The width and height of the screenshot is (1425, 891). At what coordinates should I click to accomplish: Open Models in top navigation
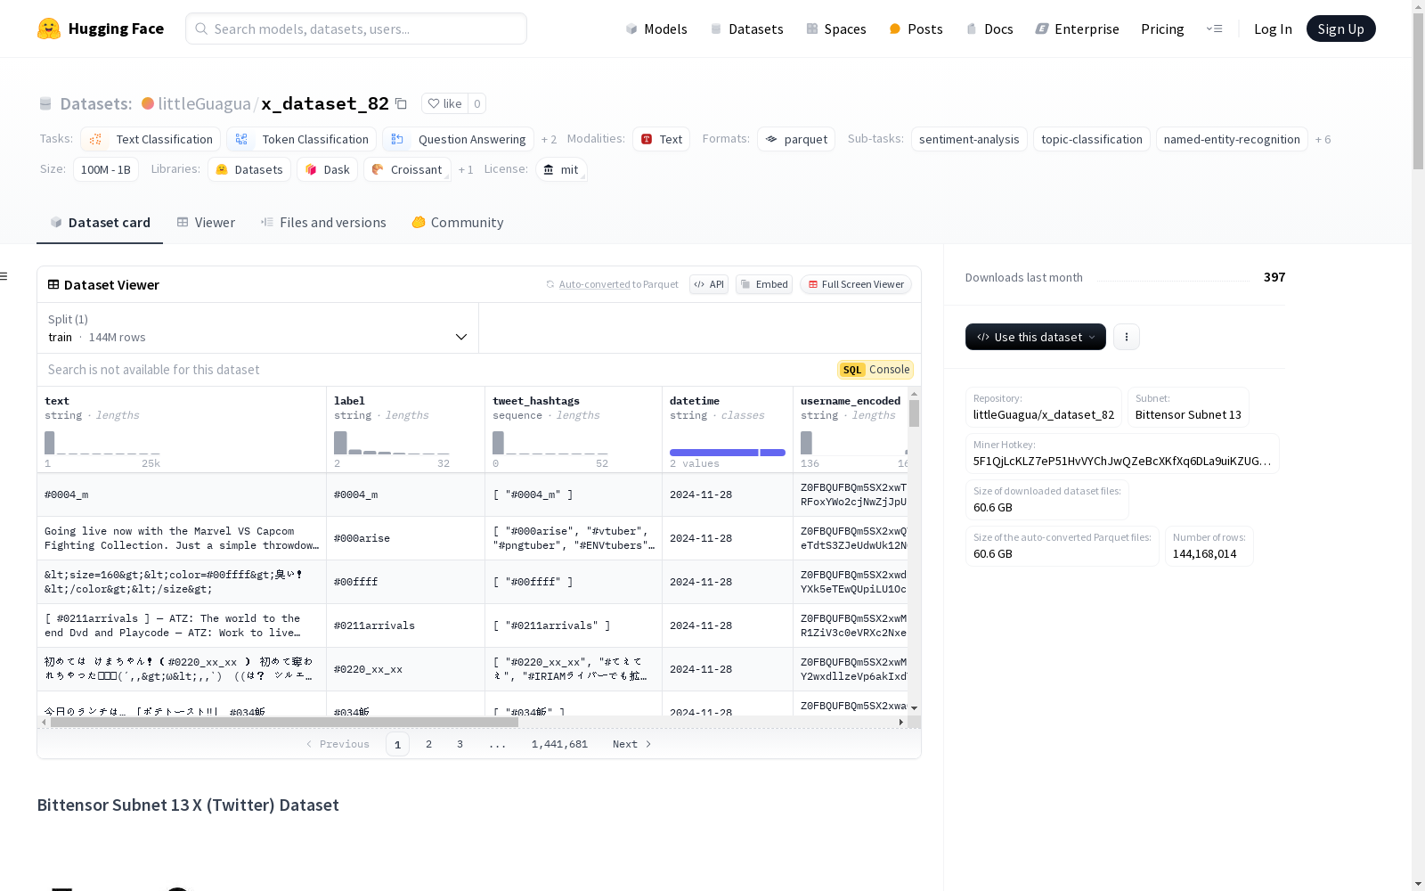tap(656, 29)
